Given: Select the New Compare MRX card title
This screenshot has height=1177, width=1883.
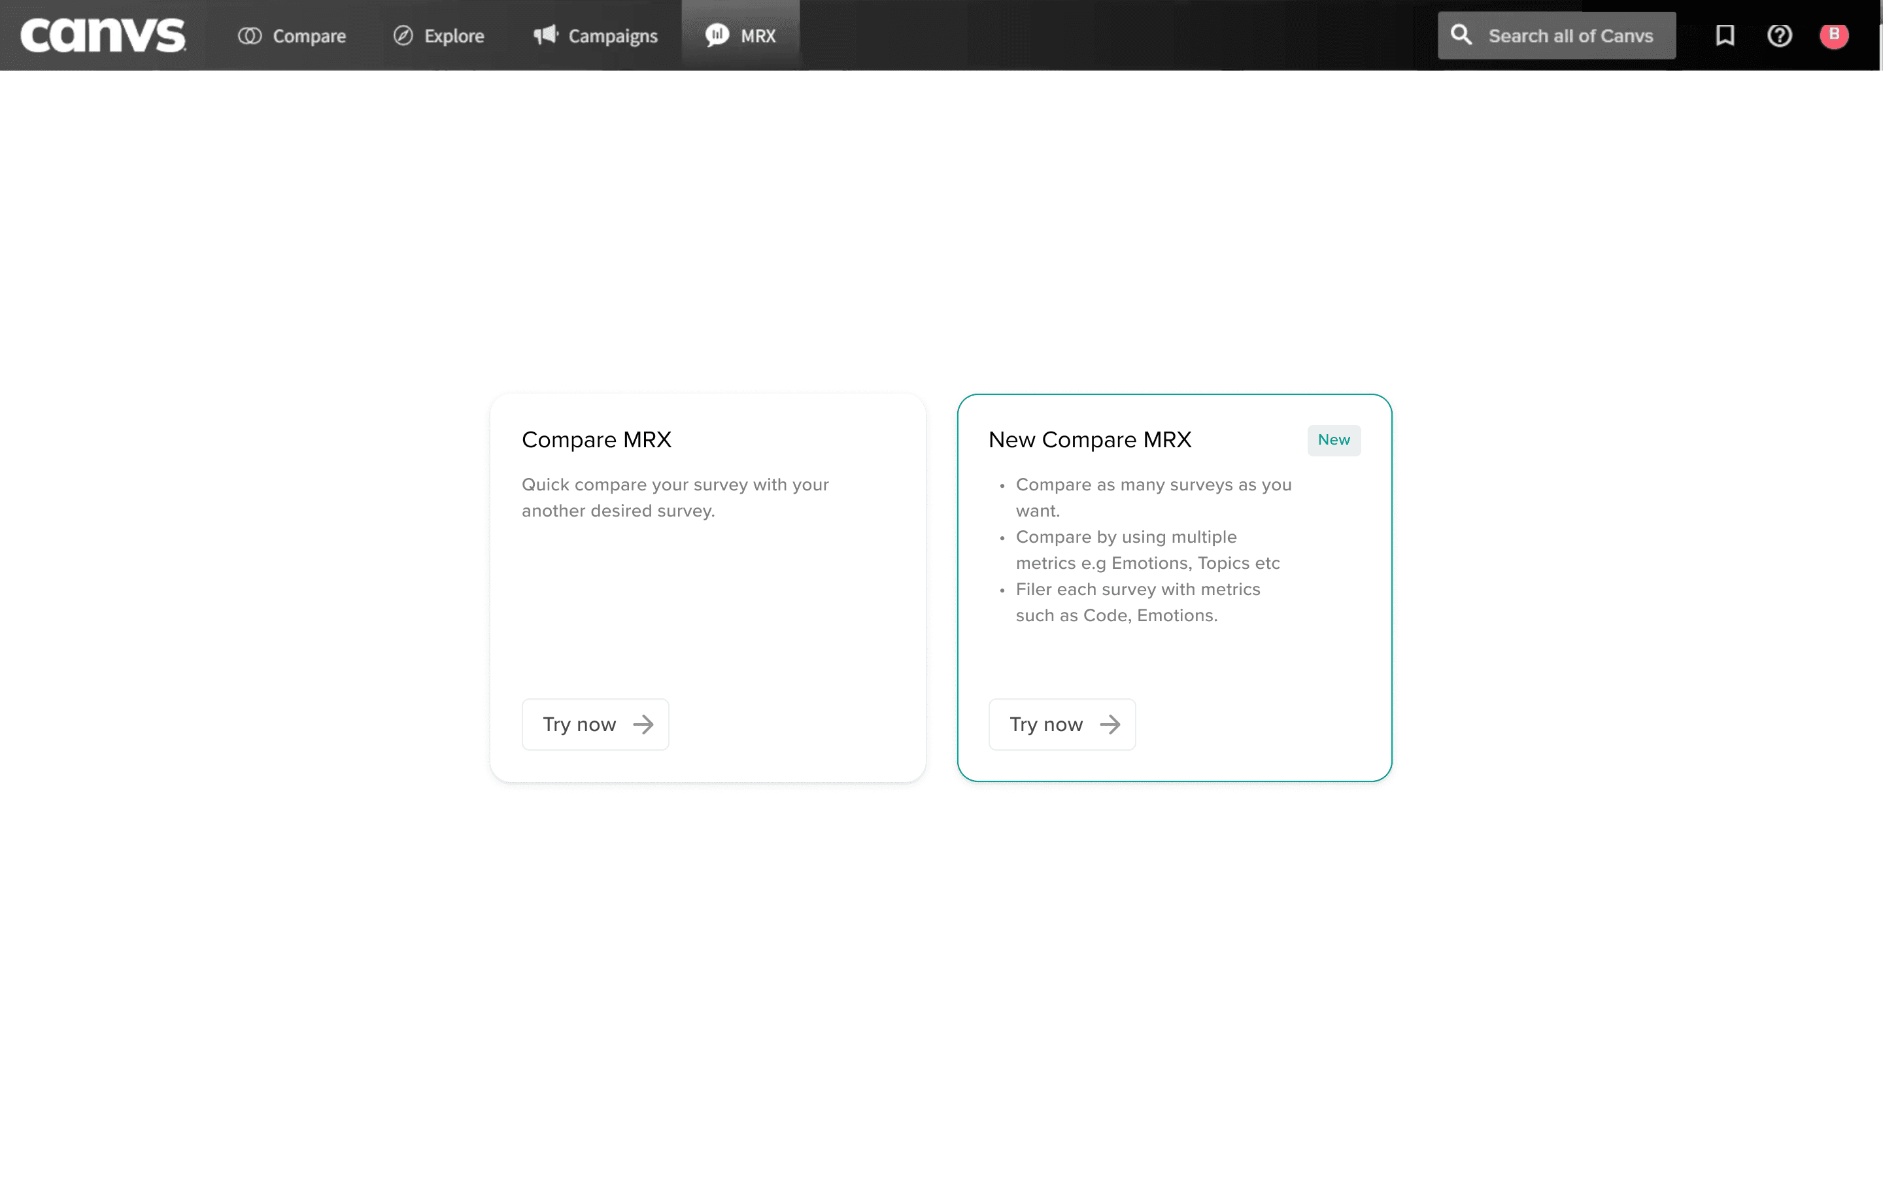Looking at the screenshot, I should [1090, 440].
